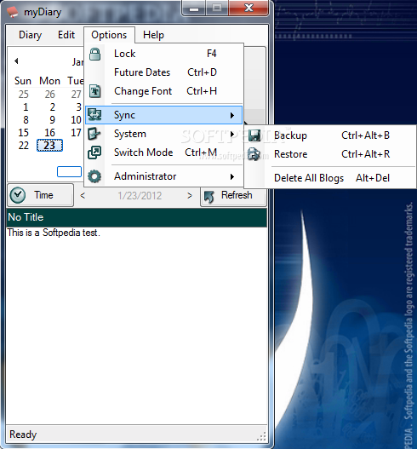
Task: Click the window resize grip in status bar
Action: click(x=262, y=436)
